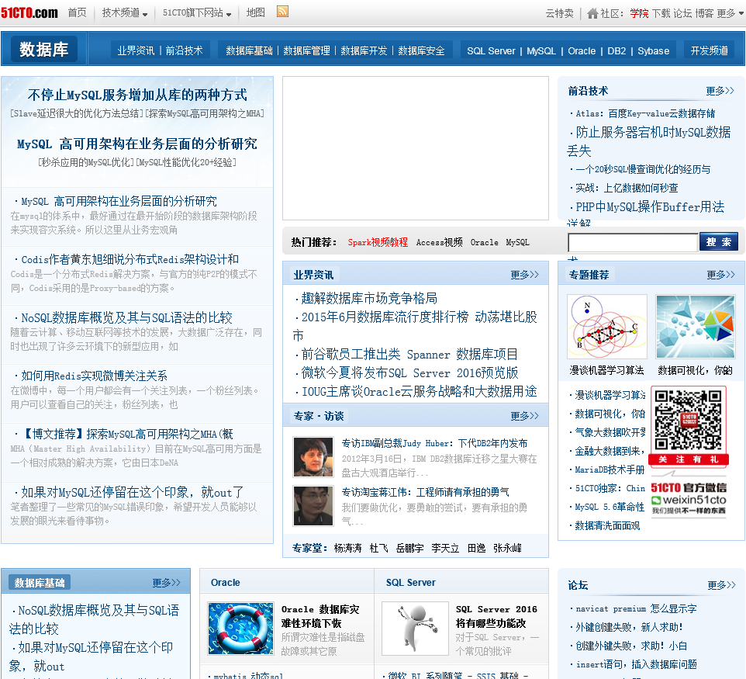
Task: Click 更多>> in 专题推荐 panel
Action: pyautogui.click(x=720, y=275)
